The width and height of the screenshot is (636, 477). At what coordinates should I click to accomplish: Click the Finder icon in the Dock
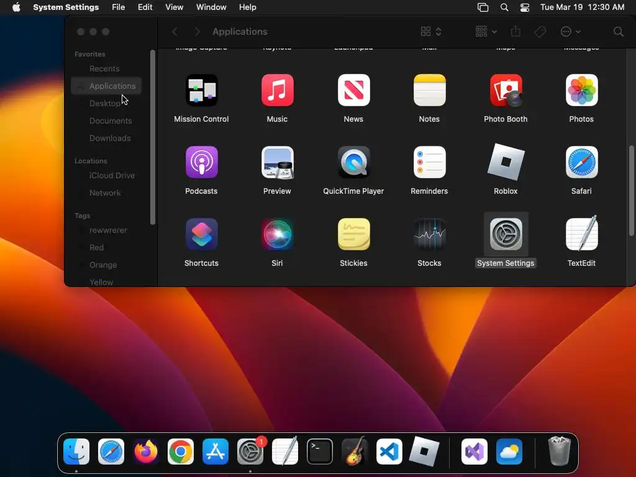(x=76, y=452)
